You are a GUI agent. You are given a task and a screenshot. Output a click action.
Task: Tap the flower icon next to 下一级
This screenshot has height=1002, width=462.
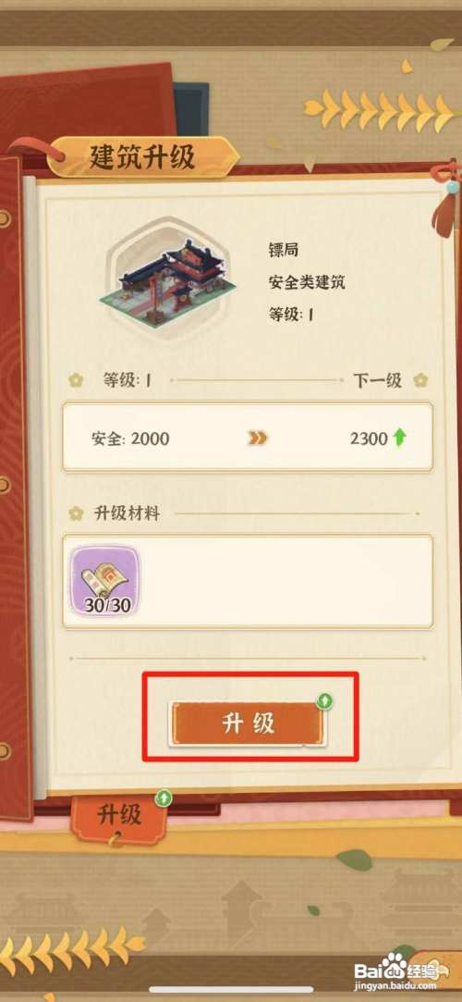[x=420, y=381]
